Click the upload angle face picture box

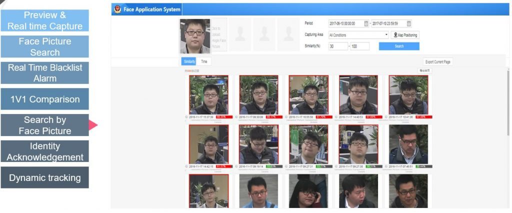coord(219,34)
